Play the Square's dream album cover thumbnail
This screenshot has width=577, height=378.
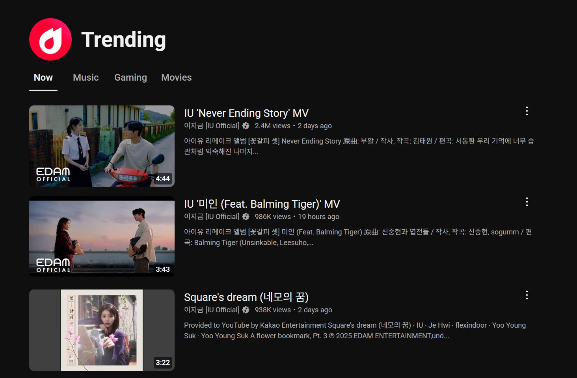102,330
